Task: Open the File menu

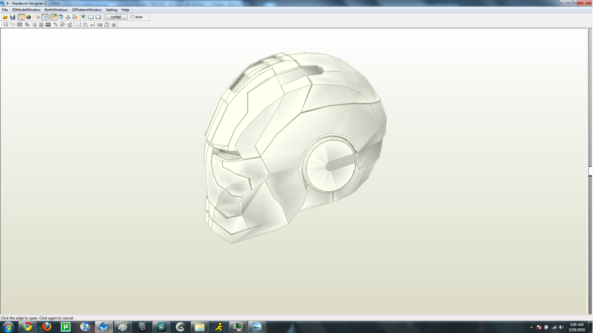Action: coord(5,10)
